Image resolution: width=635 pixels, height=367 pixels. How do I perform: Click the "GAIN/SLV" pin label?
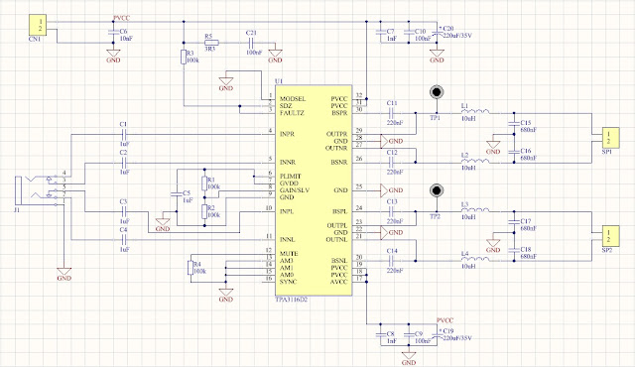(x=295, y=190)
